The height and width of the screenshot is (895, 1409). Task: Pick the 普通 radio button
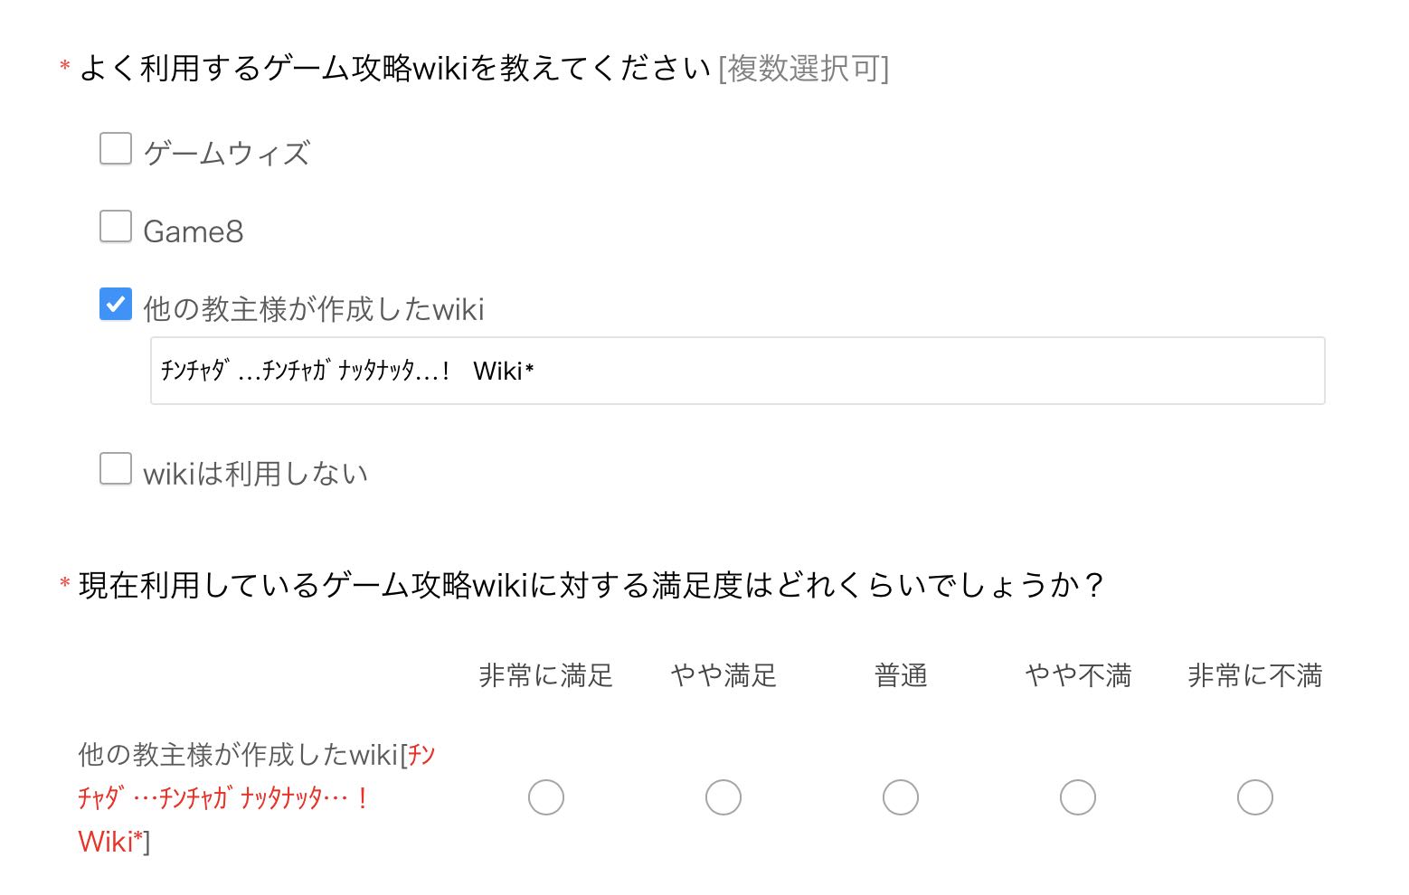tap(901, 797)
